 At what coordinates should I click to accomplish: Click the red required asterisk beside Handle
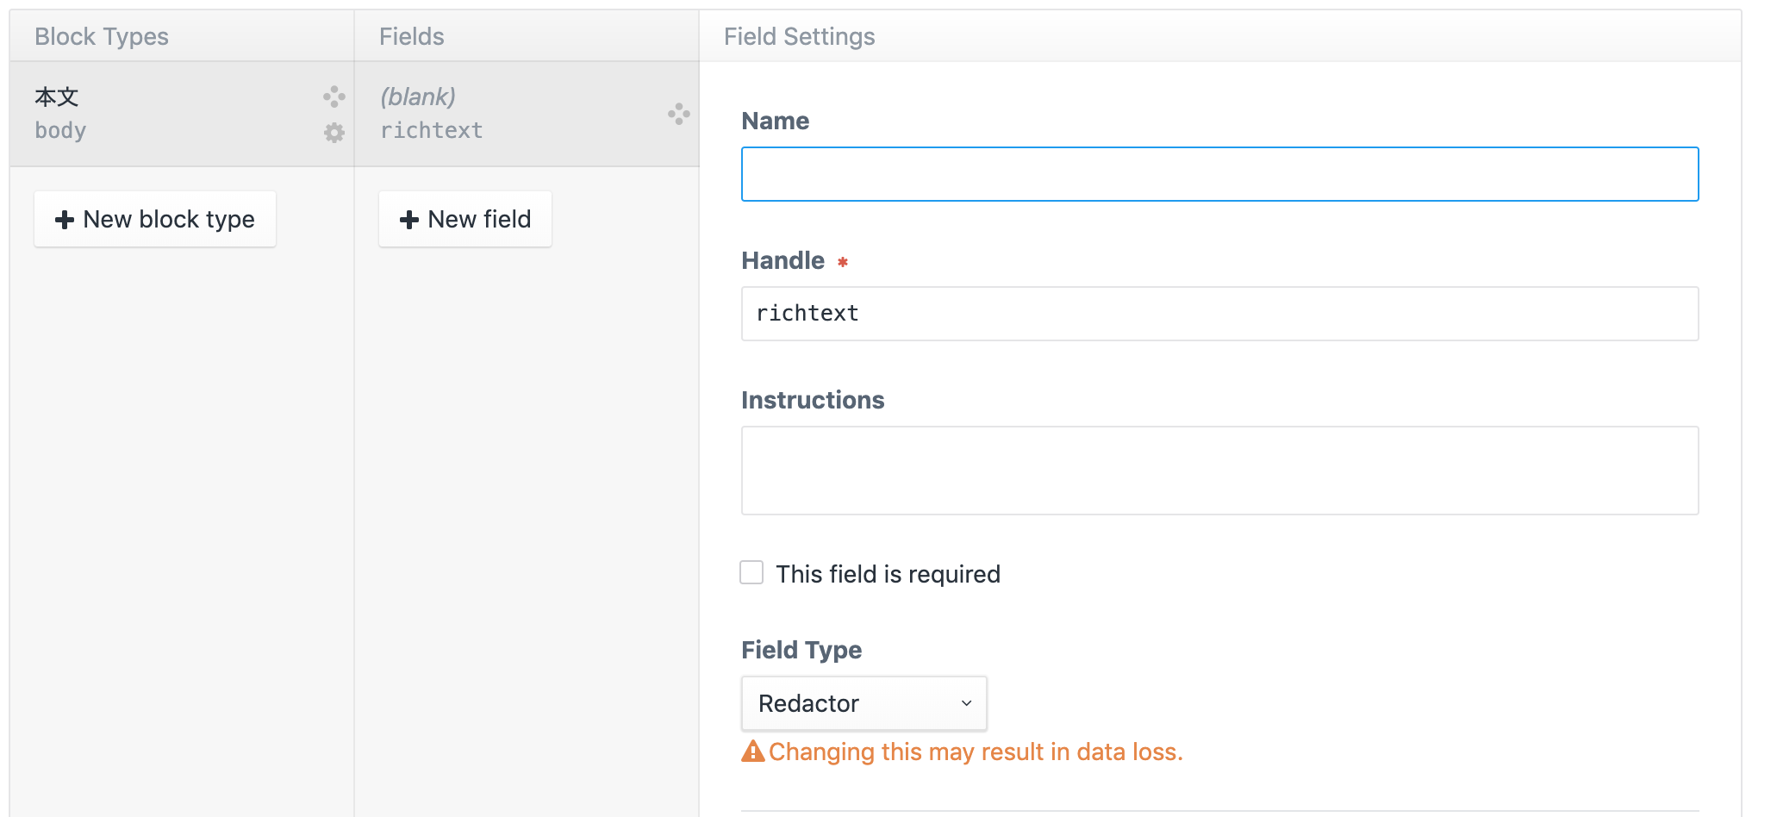843,262
